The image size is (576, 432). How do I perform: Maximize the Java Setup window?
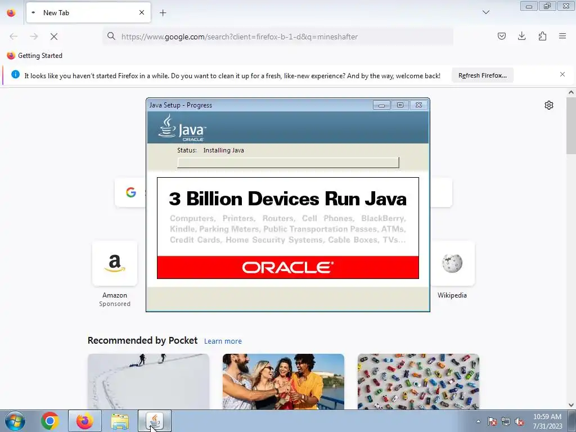pyautogui.click(x=400, y=105)
